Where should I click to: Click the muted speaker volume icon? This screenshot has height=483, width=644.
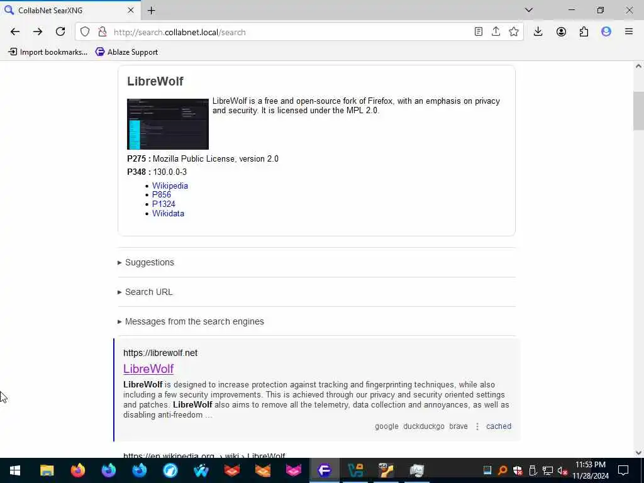click(x=562, y=470)
